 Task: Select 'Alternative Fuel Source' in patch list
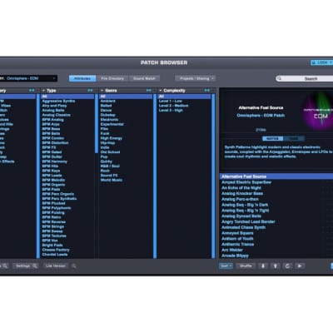[x=276, y=176]
